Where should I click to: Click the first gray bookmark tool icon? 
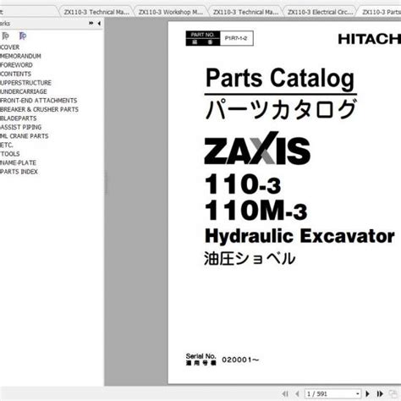pyautogui.click(x=6, y=36)
